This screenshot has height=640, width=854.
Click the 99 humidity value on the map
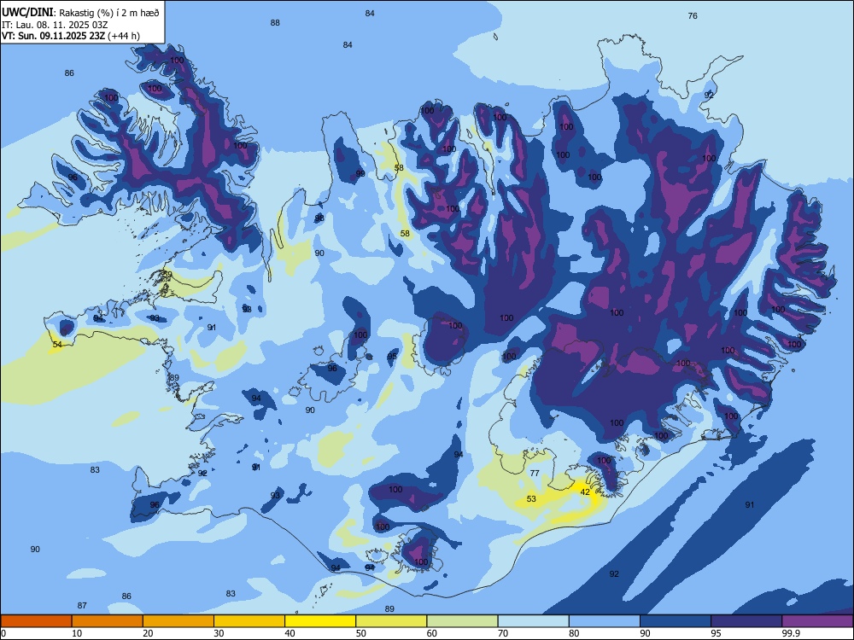click(x=360, y=173)
